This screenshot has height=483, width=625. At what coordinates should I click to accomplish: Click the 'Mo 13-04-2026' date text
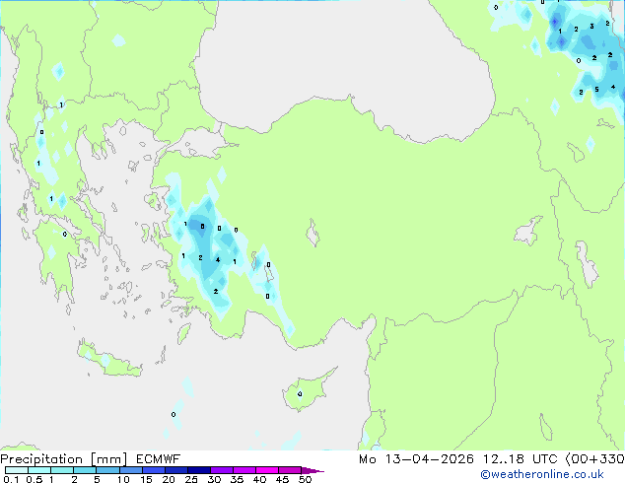(x=416, y=459)
